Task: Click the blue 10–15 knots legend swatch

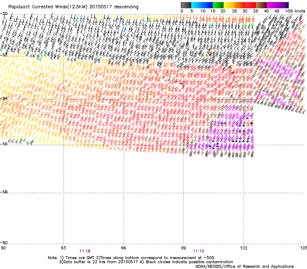Action: 207,5
